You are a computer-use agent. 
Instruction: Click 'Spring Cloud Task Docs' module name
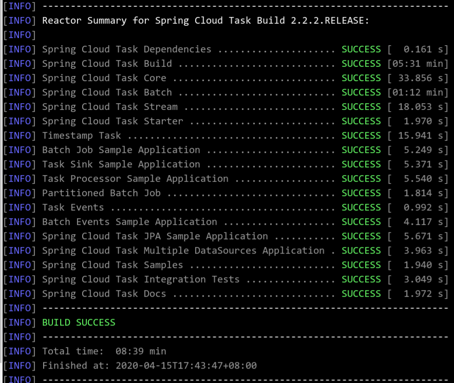[x=104, y=294]
